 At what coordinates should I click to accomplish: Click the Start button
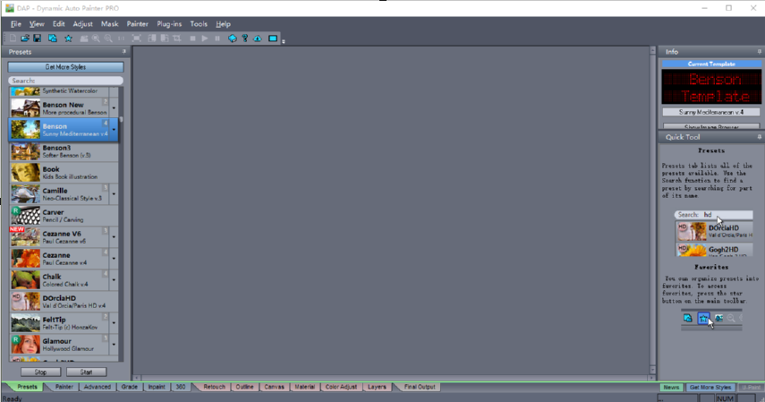tap(87, 372)
